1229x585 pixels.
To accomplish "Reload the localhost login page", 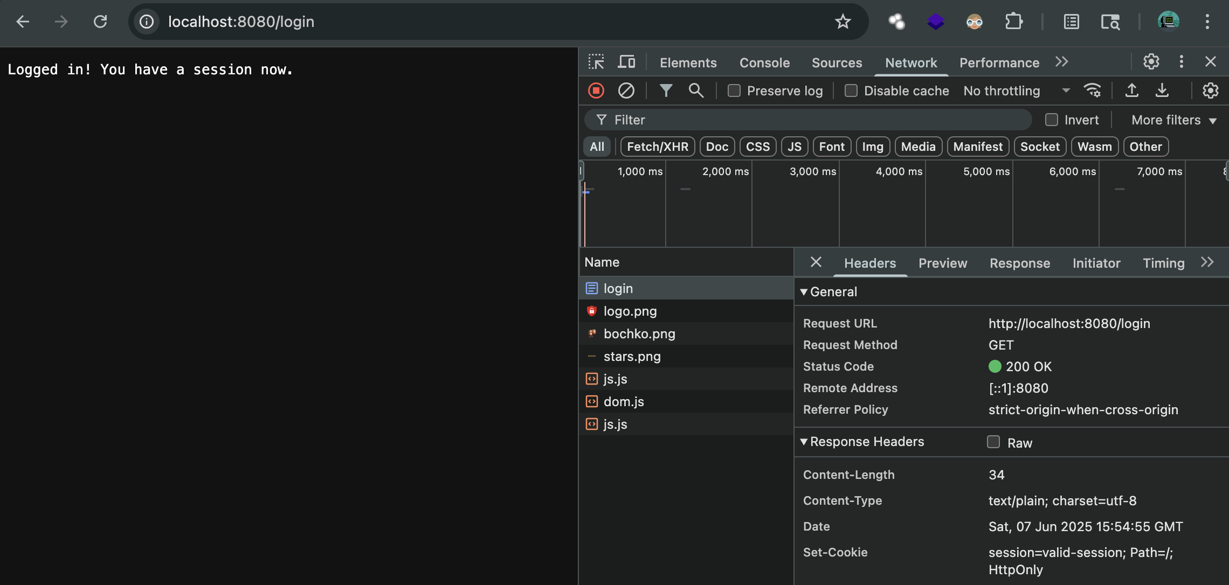I will click(100, 22).
